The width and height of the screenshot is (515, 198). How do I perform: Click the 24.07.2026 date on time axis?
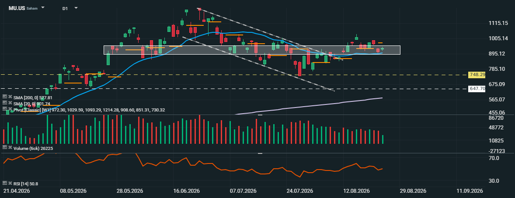coord(300,191)
